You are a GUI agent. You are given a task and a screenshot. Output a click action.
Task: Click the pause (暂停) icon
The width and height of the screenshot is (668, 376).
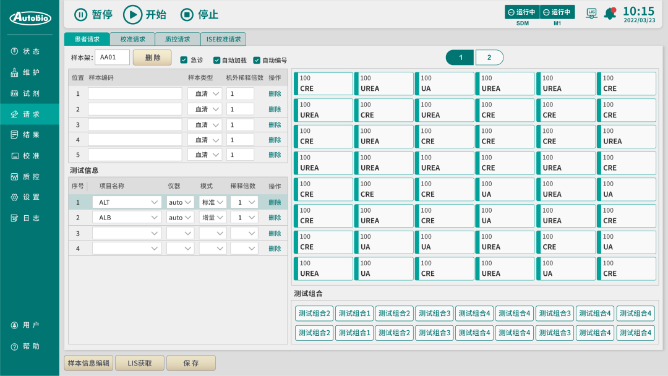pos(81,14)
